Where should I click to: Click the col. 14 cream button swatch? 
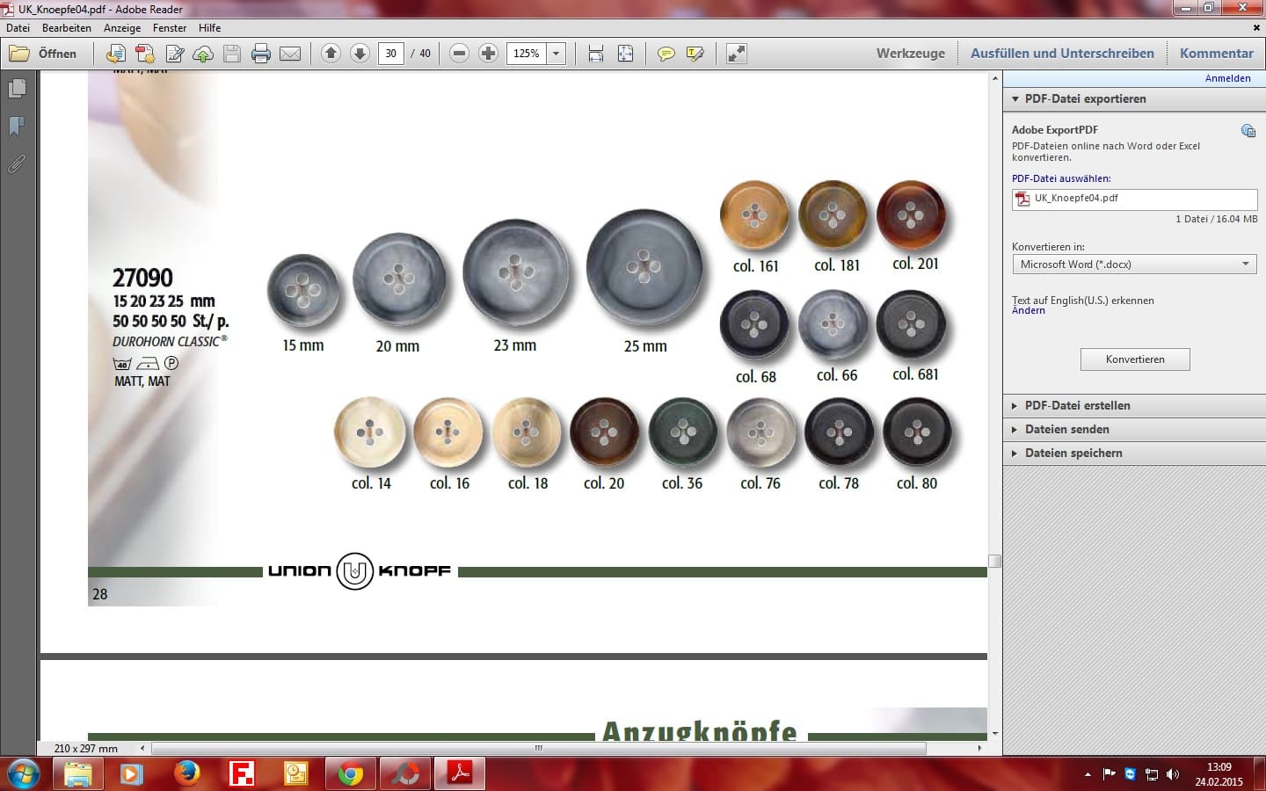(x=369, y=432)
